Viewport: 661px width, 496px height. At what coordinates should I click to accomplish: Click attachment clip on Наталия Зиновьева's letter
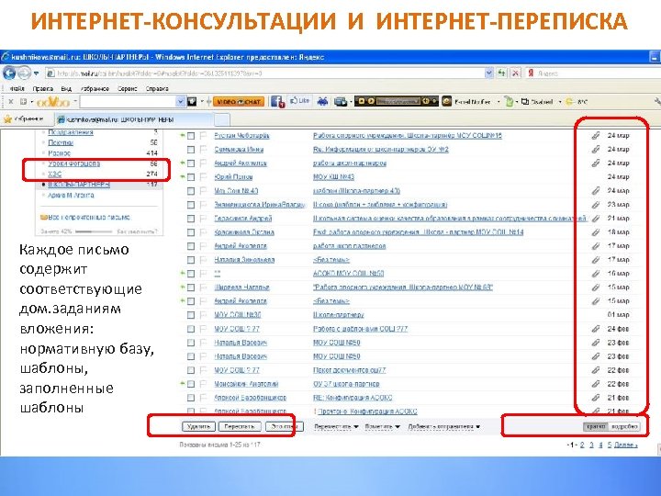click(x=595, y=260)
